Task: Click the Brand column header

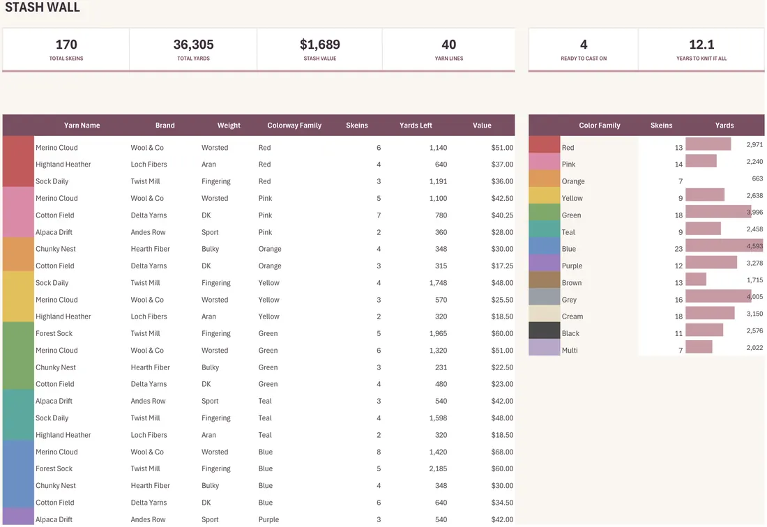Action: point(165,125)
